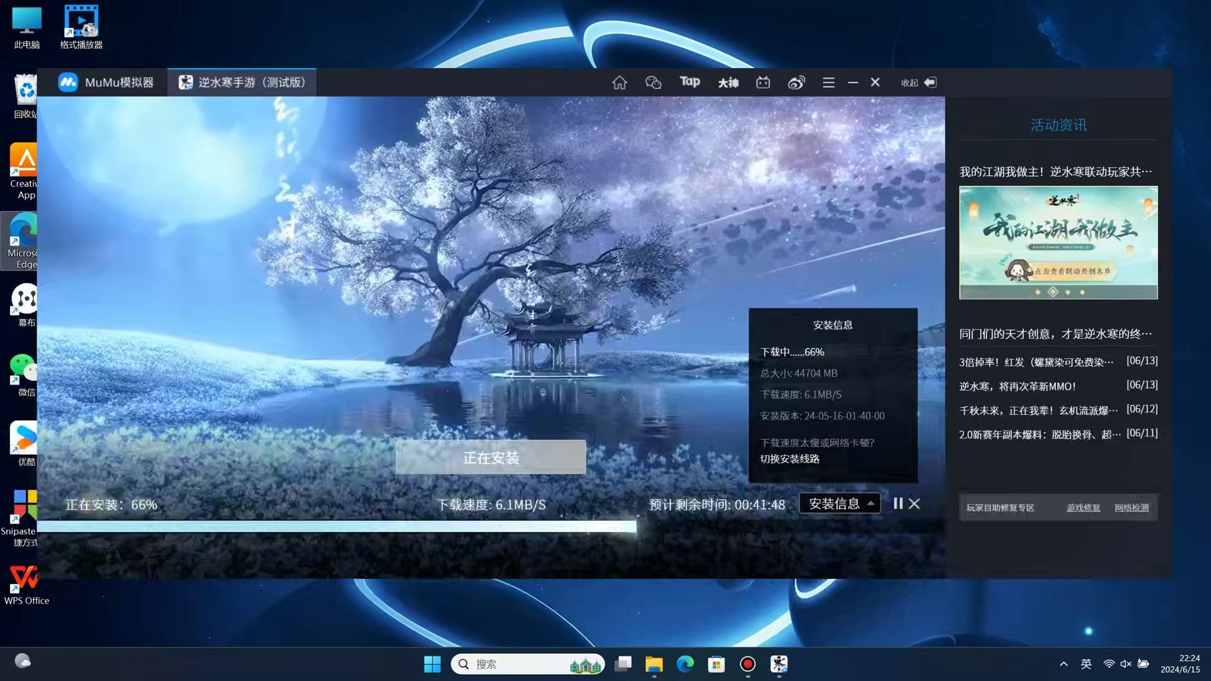Open Edge from taskbar
The height and width of the screenshot is (681, 1211).
tap(685, 664)
